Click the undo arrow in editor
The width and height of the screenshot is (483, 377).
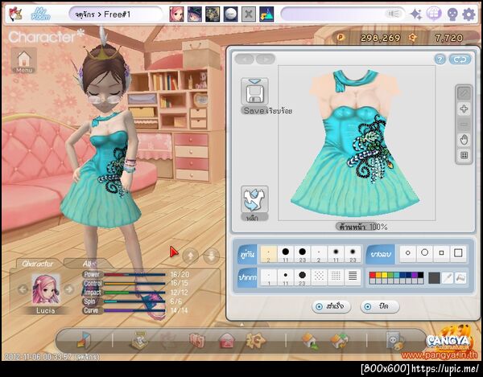coord(245,59)
